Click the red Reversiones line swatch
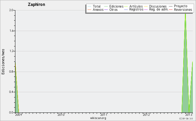 pos(171,9)
